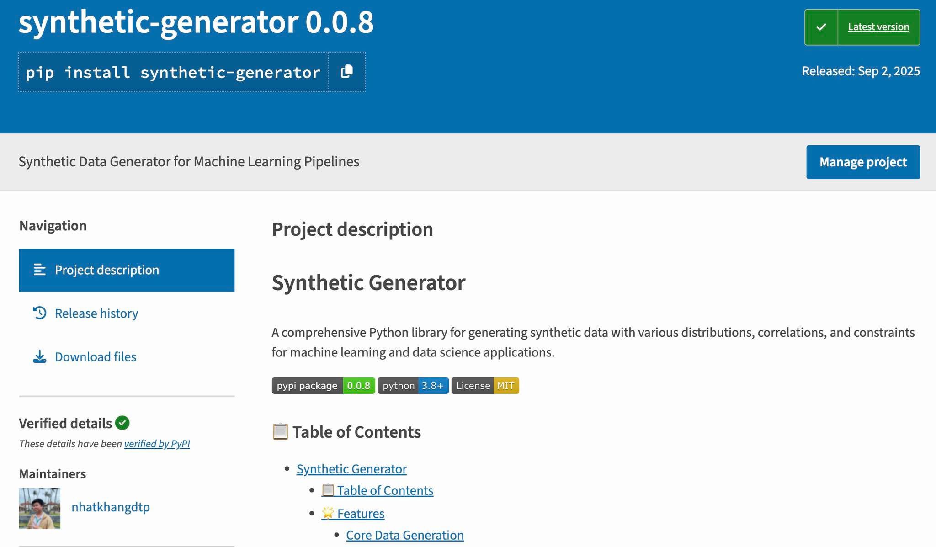Click the pip install synthetic-generator command text
The width and height of the screenshot is (936, 547).
(x=173, y=72)
